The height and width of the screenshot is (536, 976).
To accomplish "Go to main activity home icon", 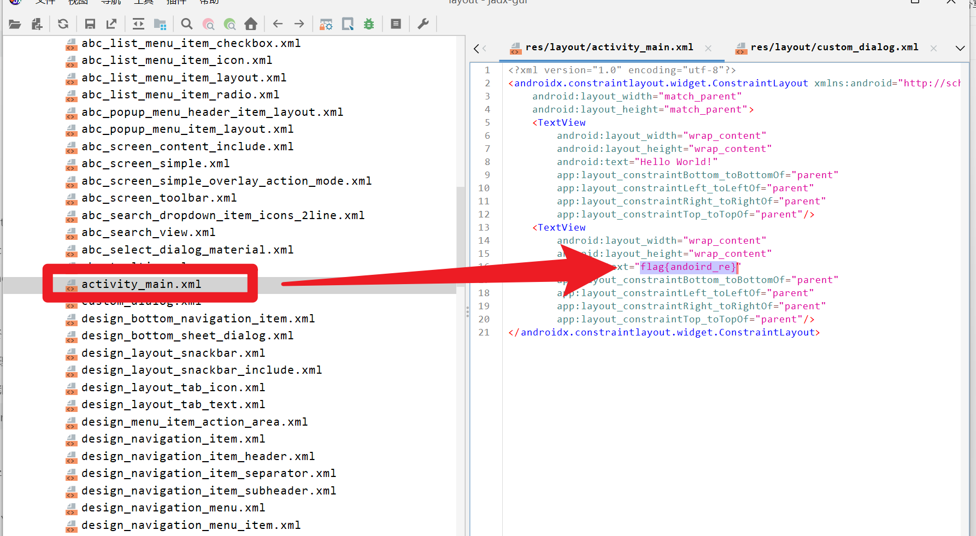I will [251, 24].
